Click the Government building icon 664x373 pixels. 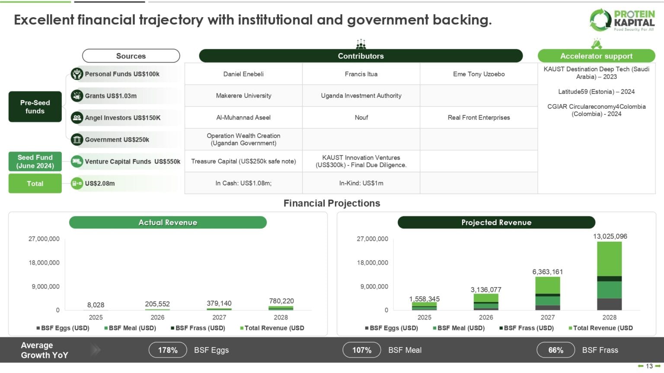click(x=77, y=139)
